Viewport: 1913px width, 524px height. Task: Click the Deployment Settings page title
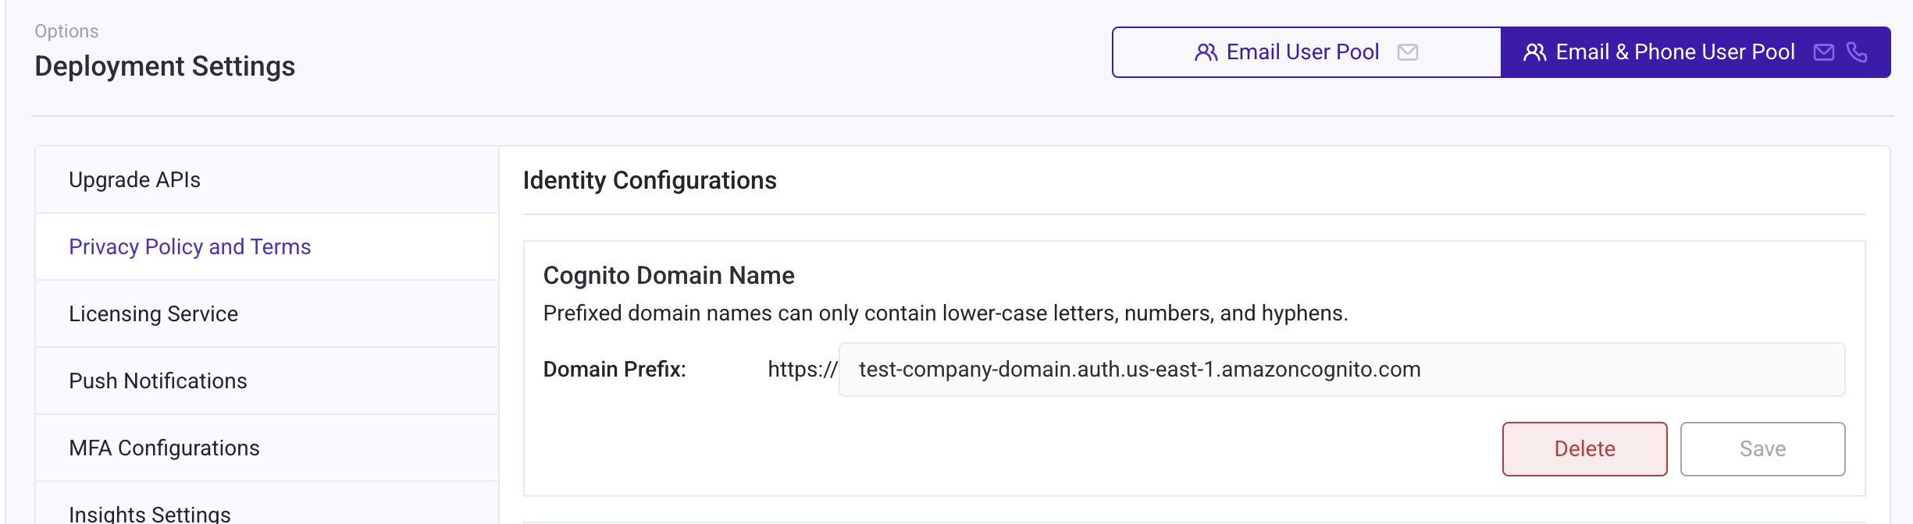click(x=165, y=67)
